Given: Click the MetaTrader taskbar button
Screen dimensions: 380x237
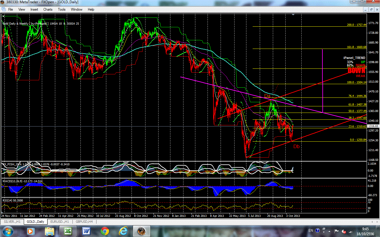Looking at the screenshot, I should (x=142, y=231).
